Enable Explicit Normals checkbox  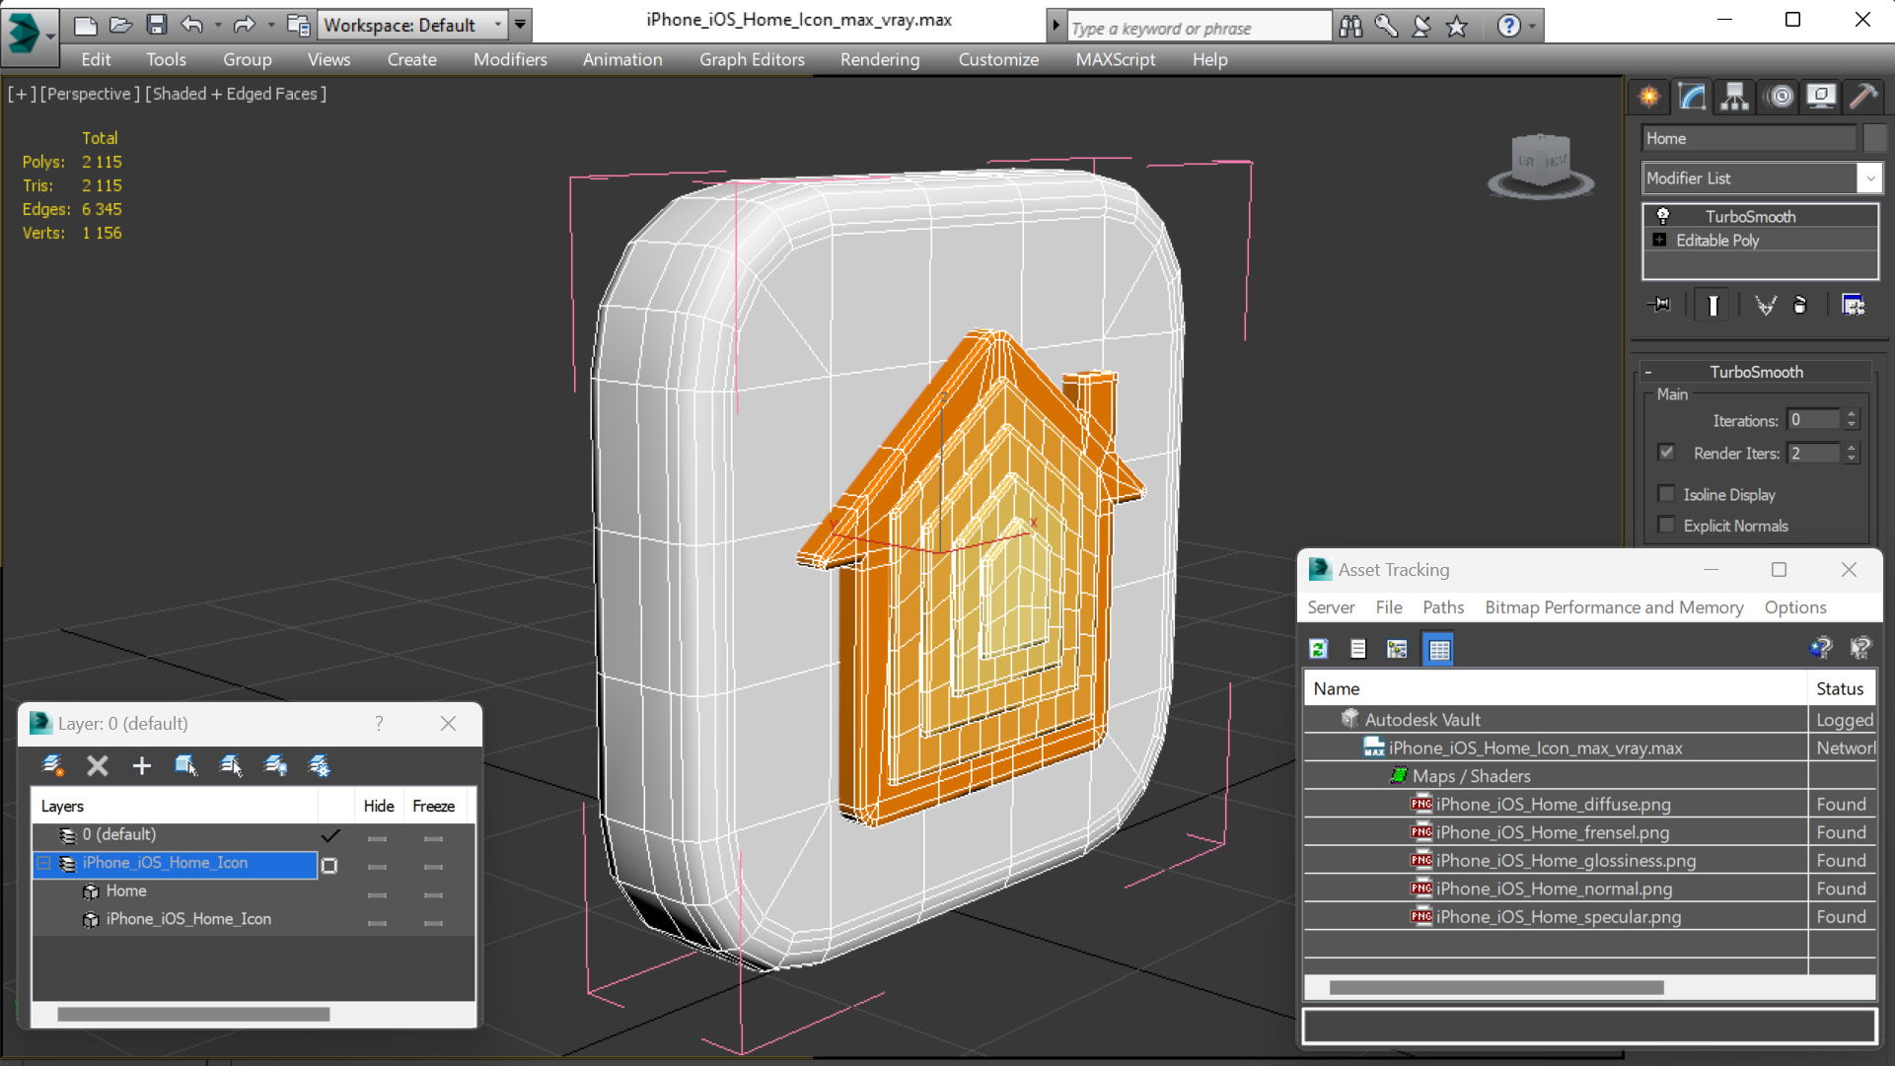(1666, 526)
